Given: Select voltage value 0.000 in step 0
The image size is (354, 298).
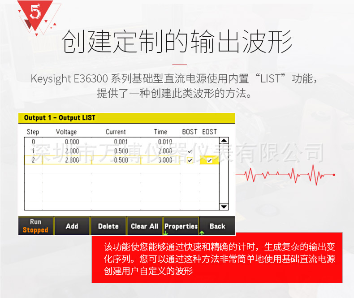Looking at the screenshot, I should click(72, 142).
